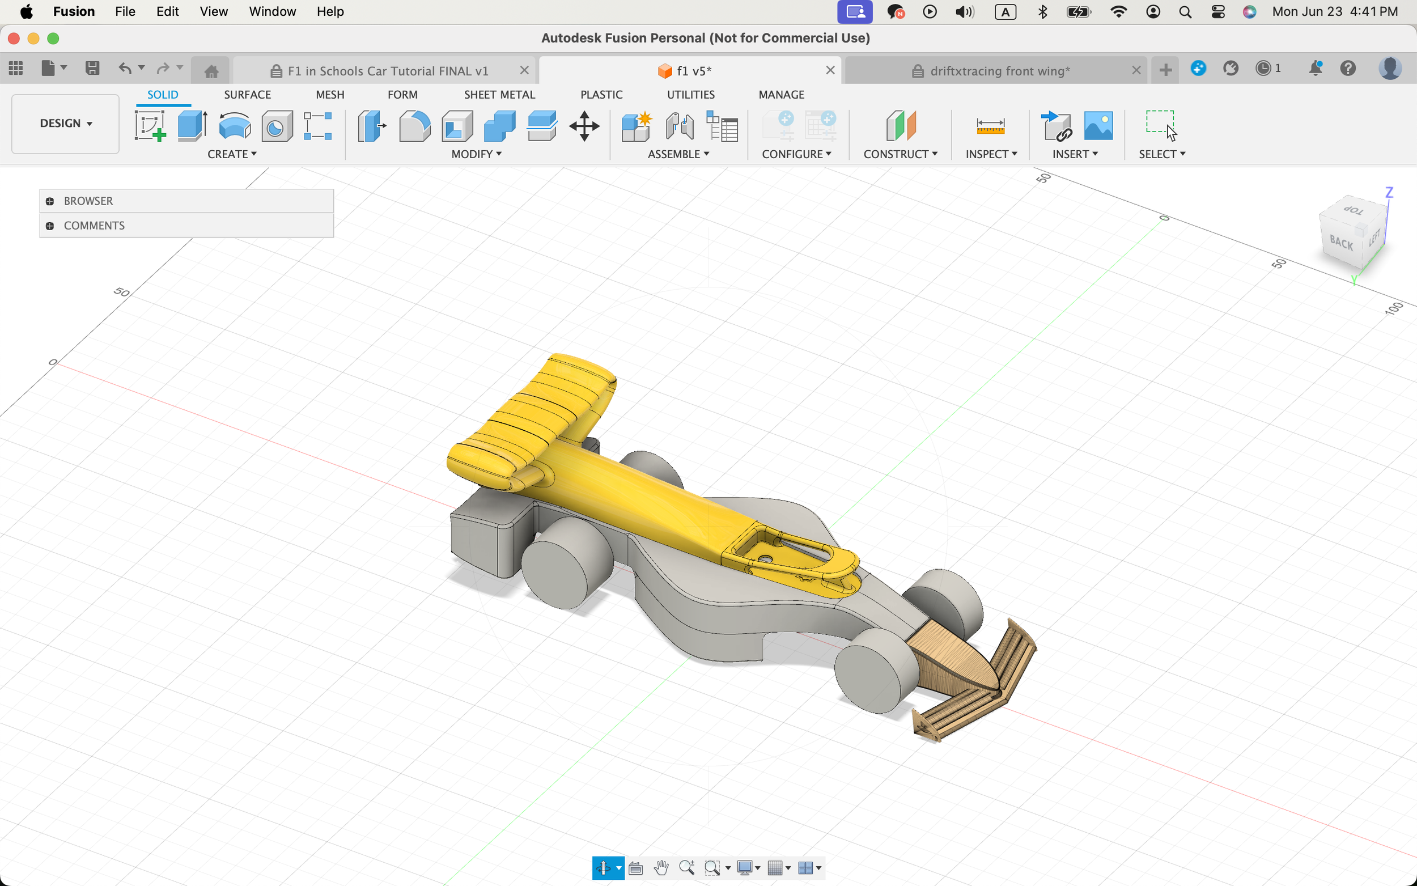Open the Edit menu in menu bar
This screenshot has height=886, width=1417.
click(x=167, y=12)
